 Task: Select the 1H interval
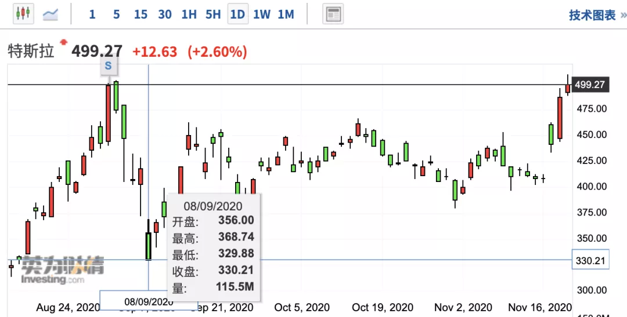[189, 14]
